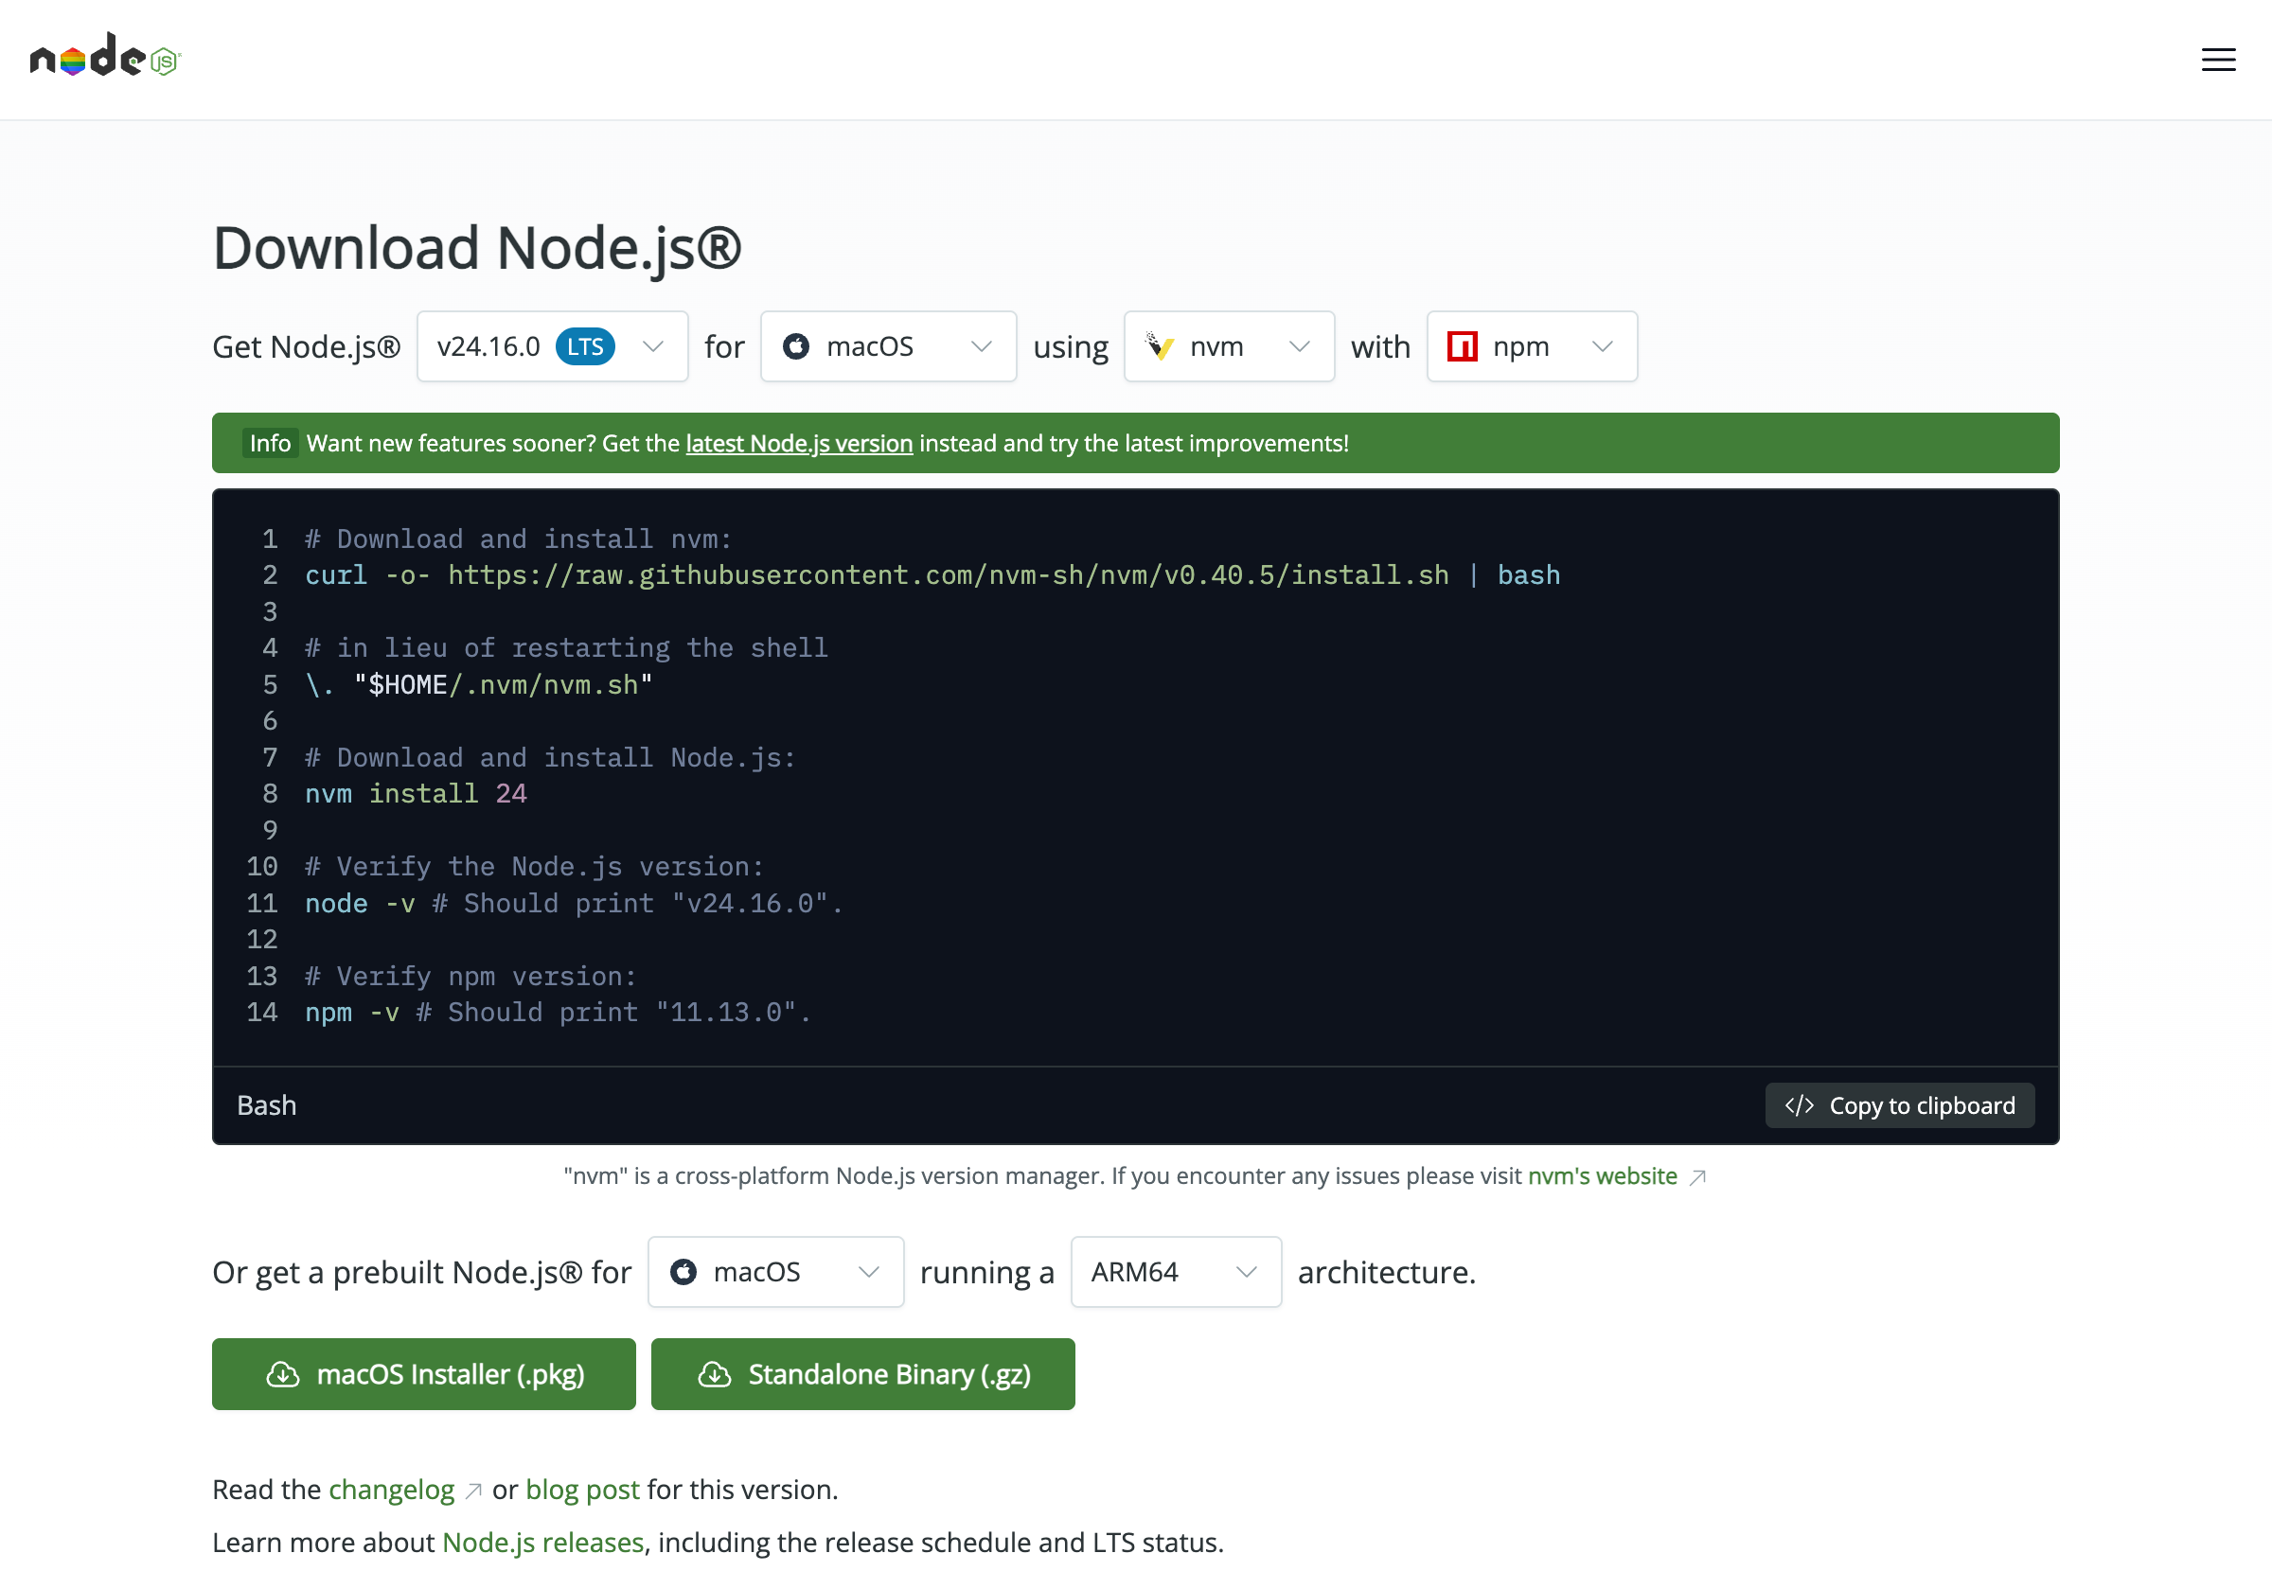The image size is (2272, 1571).
Task: Open the nvm installer method dropdown
Action: point(1229,346)
